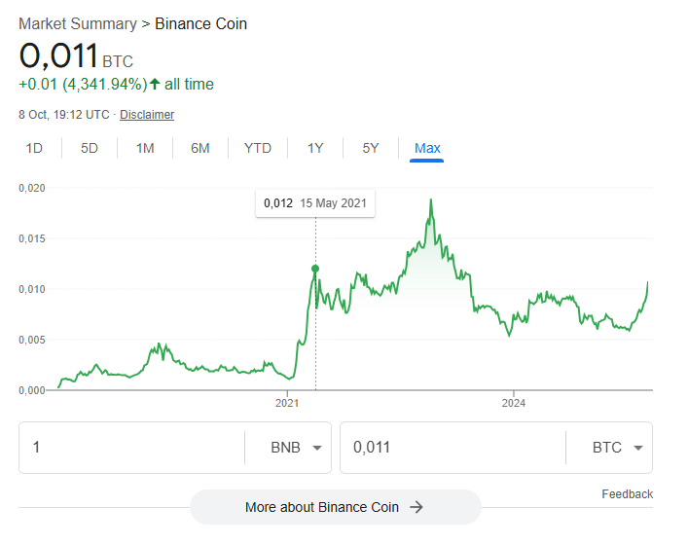The width and height of the screenshot is (688, 544).
Task: Click the 15 May 2021 chart data point
Action: [x=315, y=268]
